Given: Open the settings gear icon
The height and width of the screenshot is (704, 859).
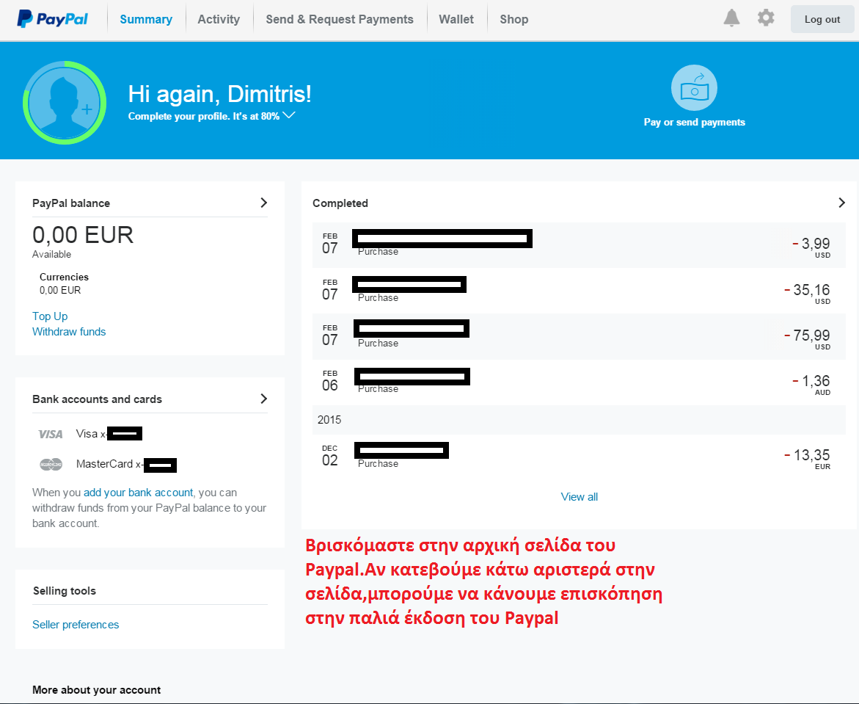Looking at the screenshot, I should point(766,18).
